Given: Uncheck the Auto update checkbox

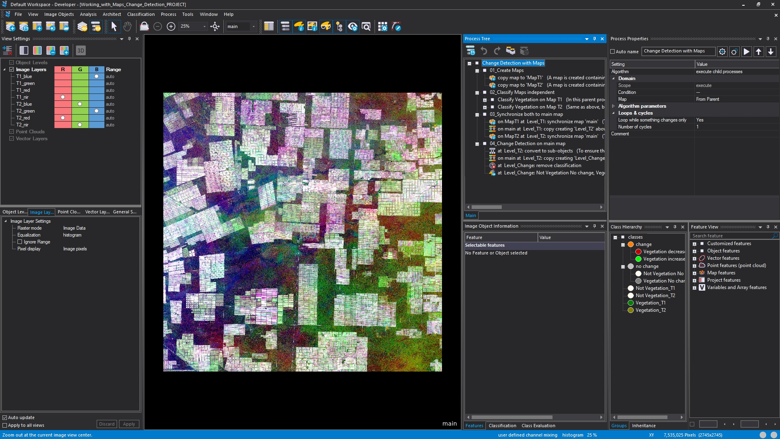Looking at the screenshot, I should click(5, 417).
